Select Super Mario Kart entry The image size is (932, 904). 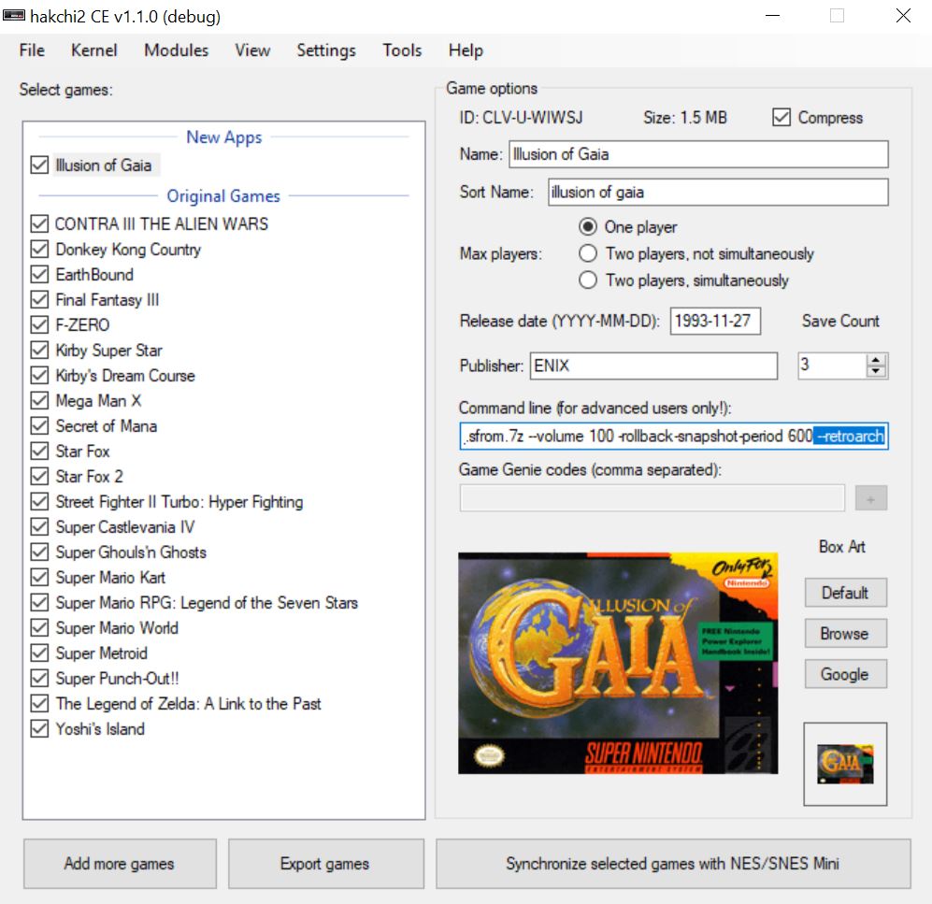click(x=110, y=578)
